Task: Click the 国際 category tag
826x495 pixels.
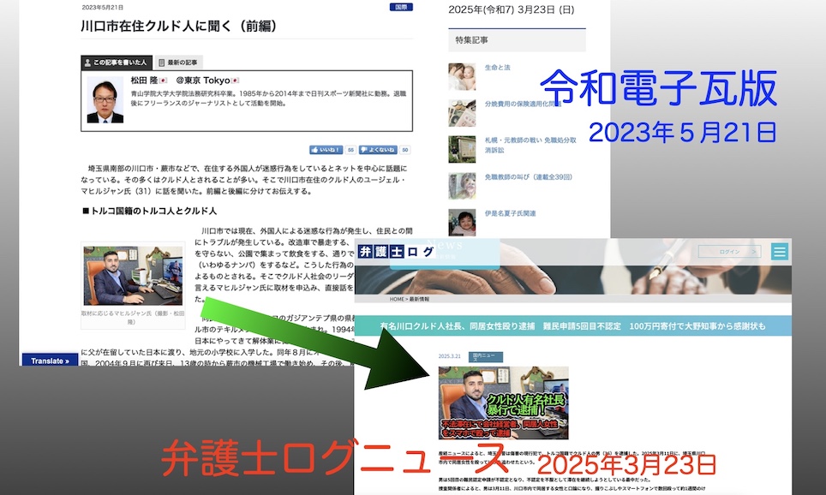Action: (x=400, y=7)
